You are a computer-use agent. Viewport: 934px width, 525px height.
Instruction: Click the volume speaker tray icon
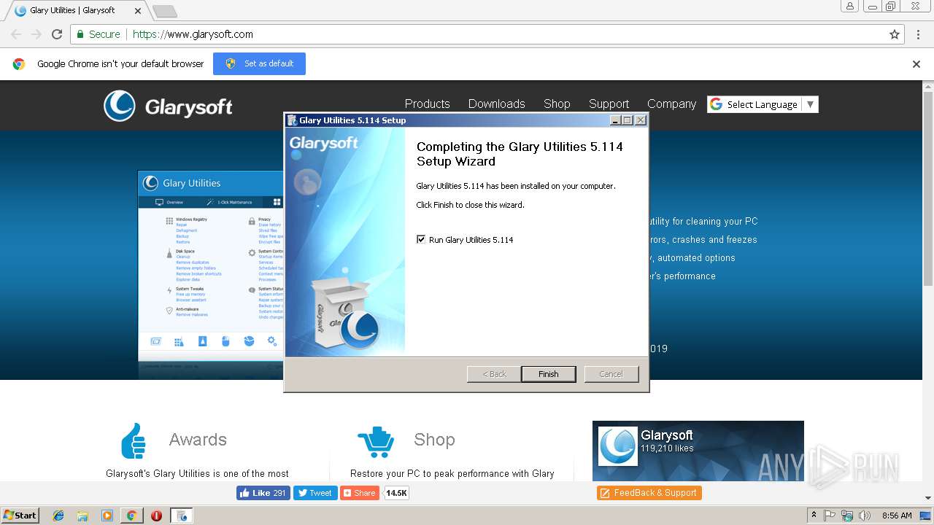(x=865, y=516)
